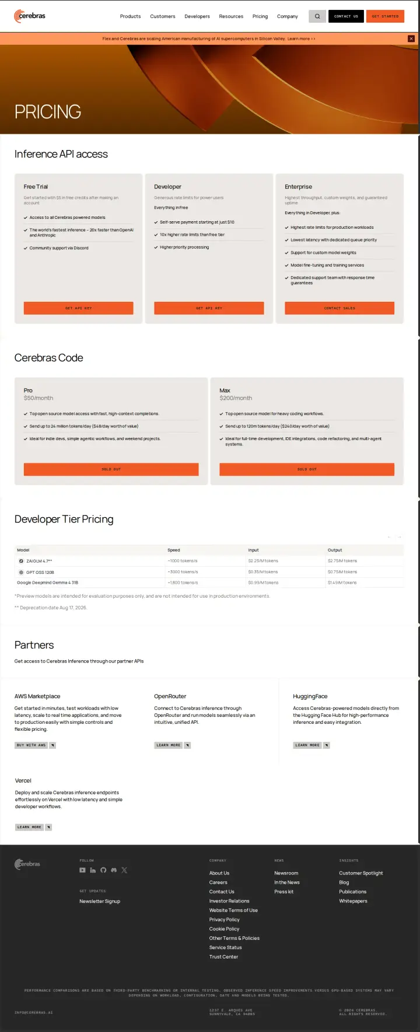
Task: Click the '$200/month' Max price text
Action: coord(236,398)
